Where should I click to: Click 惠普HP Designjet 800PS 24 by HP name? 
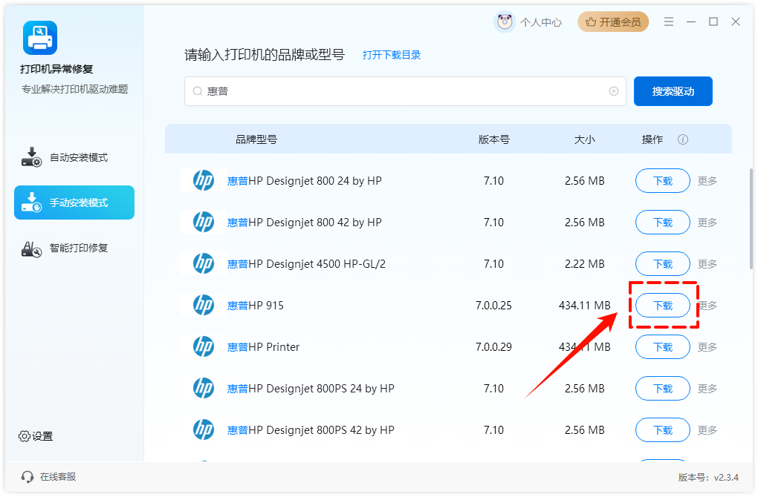[x=311, y=389]
